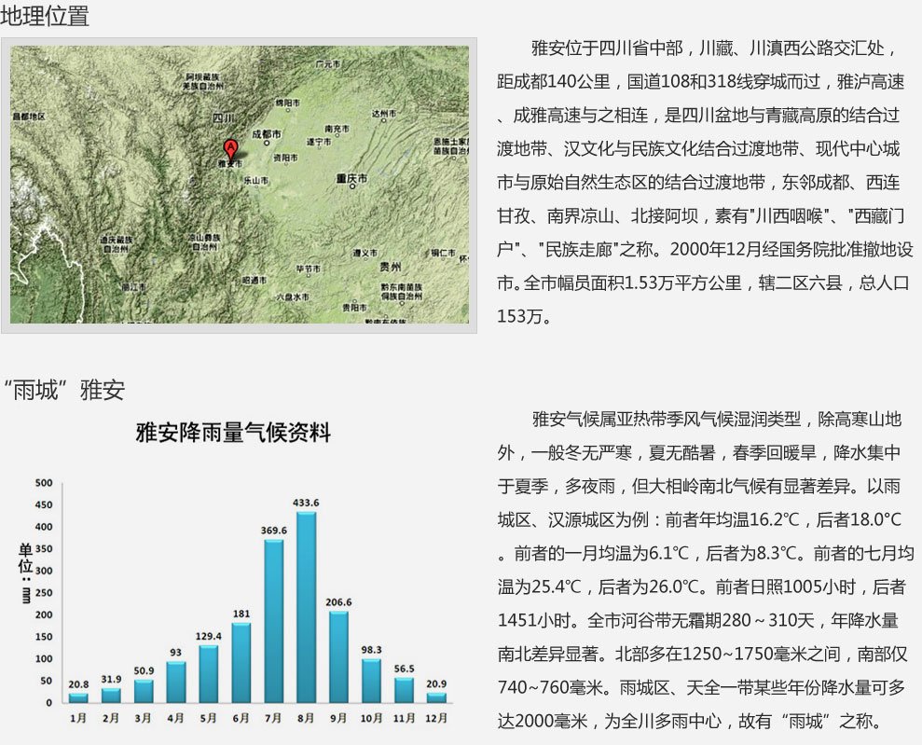Click the 南充市 label on the map
Viewport: 922px width, 745px height.
pos(337,128)
